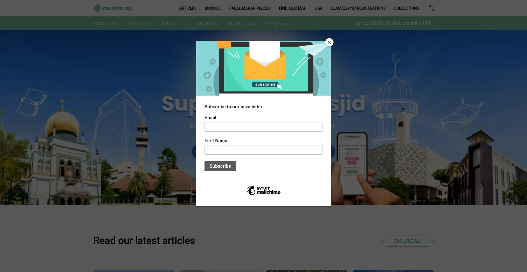The height and width of the screenshot is (272, 527).
Task: Focus the Email input field
Action: [263, 127]
